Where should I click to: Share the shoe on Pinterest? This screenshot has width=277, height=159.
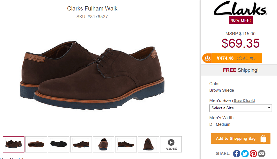pyautogui.click(x=253, y=154)
